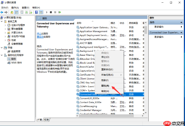This screenshot has height=126, width=185.
Task: Click the blue Help question mark icon
Action: tap(37, 12)
